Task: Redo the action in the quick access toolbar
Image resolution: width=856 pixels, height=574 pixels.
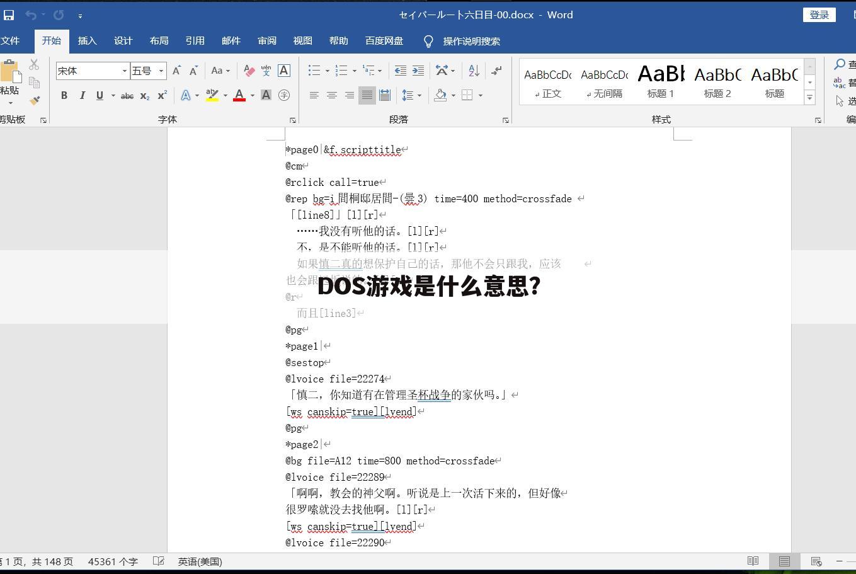Action: [x=59, y=14]
